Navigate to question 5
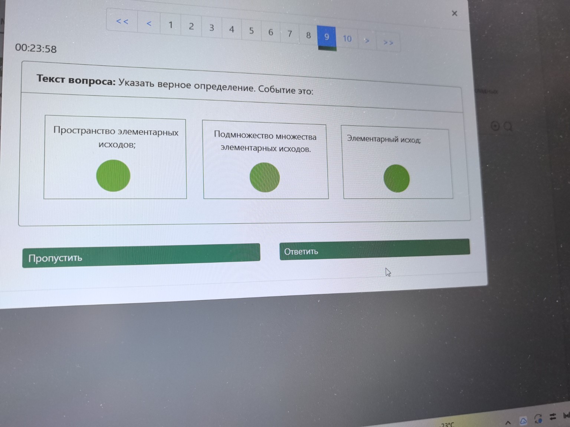 pyautogui.click(x=251, y=31)
